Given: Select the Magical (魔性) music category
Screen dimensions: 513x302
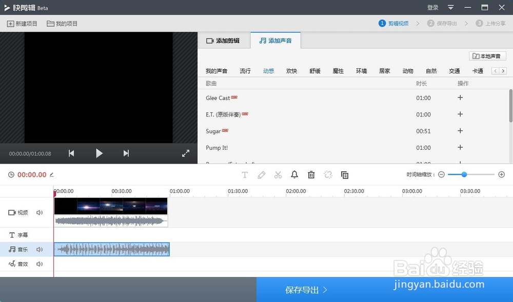Looking at the screenshot, I should pyautogui.click(x=338, y=71).
